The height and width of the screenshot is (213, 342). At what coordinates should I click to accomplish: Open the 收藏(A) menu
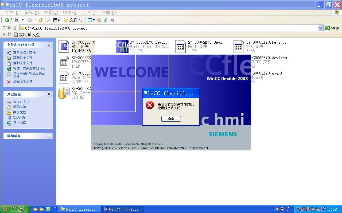[x=70, y=13]
